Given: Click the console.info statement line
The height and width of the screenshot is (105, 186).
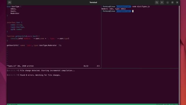Looking at the screenshot, I should tap(40, 38).
